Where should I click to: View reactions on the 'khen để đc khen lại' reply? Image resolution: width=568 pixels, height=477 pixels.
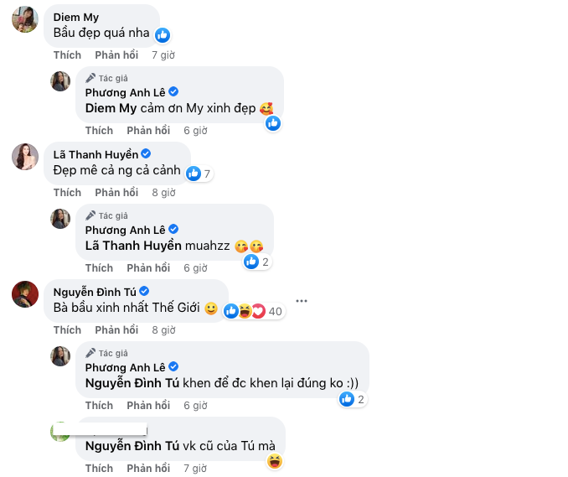(x=352, y=399)
